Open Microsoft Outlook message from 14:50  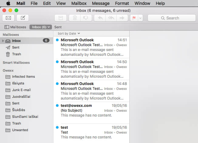91,69
